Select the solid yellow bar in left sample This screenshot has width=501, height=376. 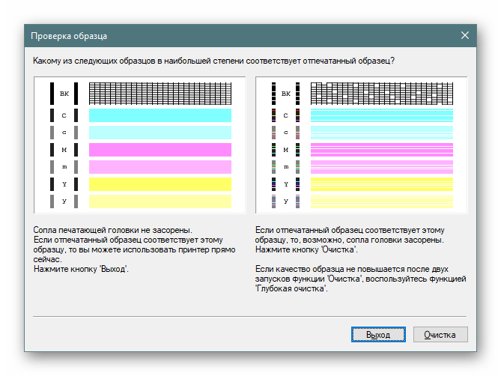tap(160, 184)
